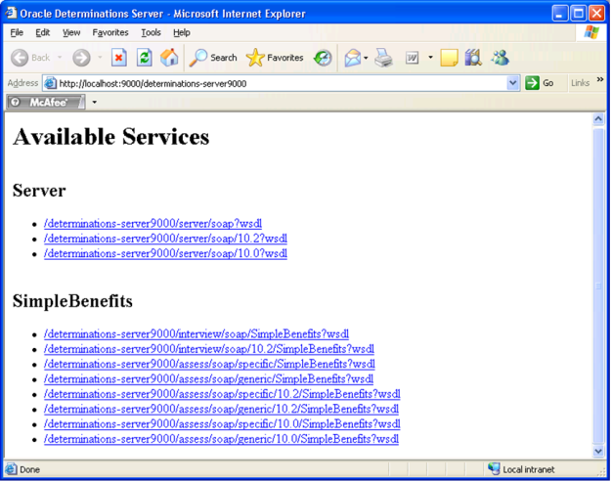
Task: Click the green Go arrow button
Action: click(533, 83)
